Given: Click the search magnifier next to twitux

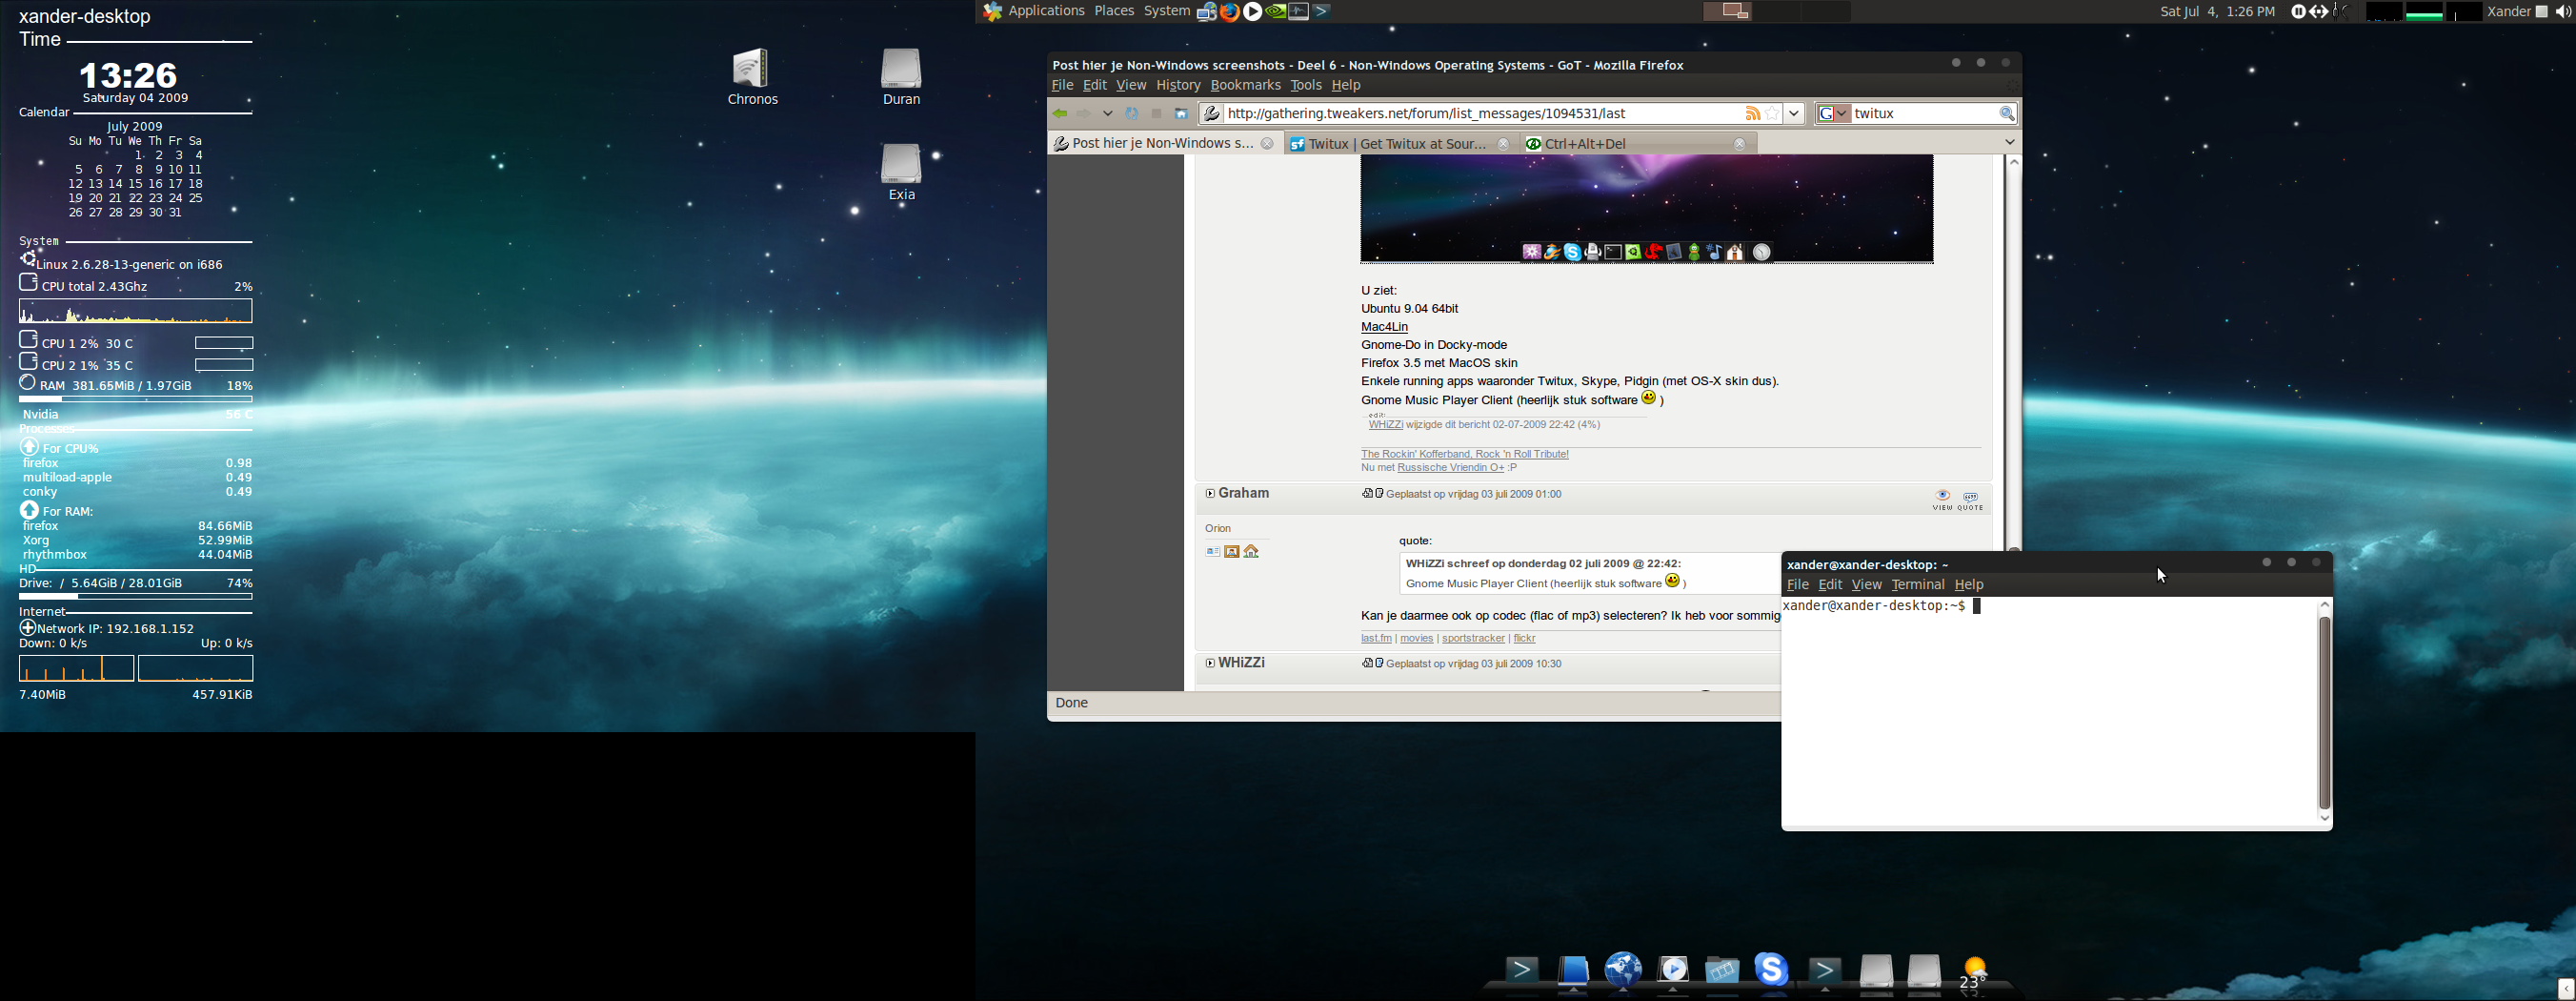Looking at the screenshot, I should tap(2006, 114).
